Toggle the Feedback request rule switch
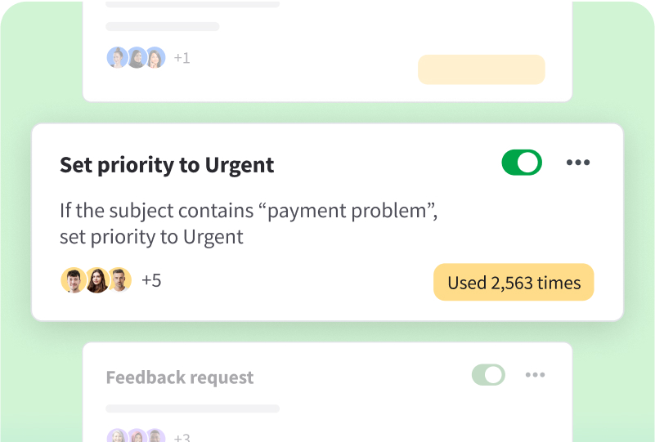 pos(488,375)
